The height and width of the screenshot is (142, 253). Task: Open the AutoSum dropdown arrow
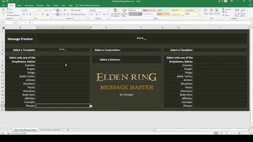tap(233, 9)
